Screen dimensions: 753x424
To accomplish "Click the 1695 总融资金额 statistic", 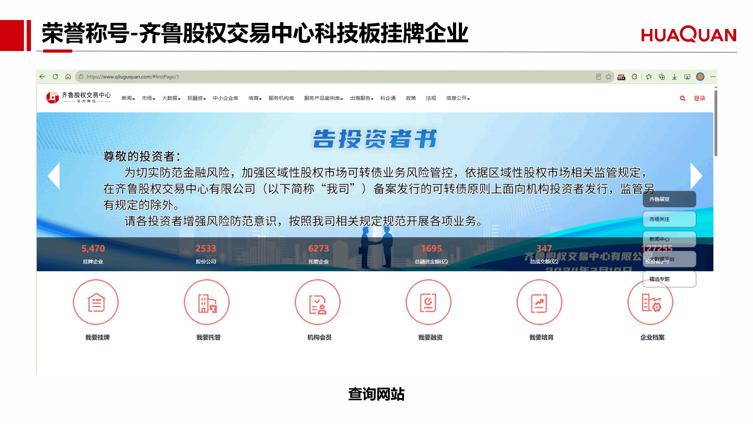I will click(431, 254).
